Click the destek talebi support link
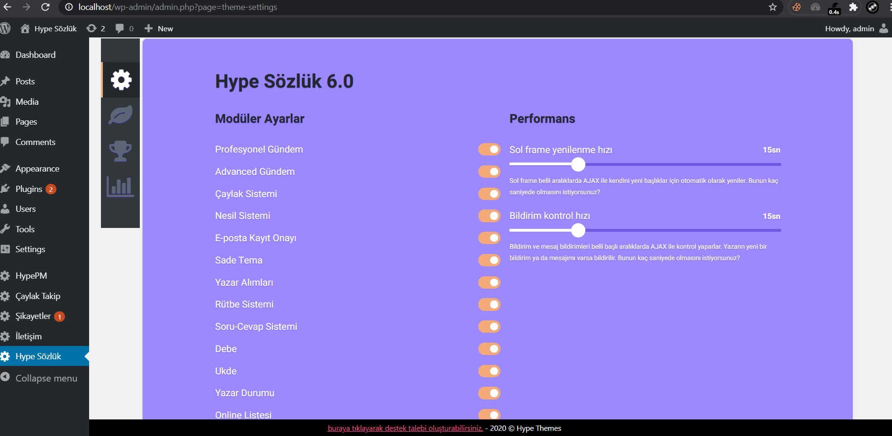Screen dimensions: 892x436 pyautogui.click(x=405, y=428)
